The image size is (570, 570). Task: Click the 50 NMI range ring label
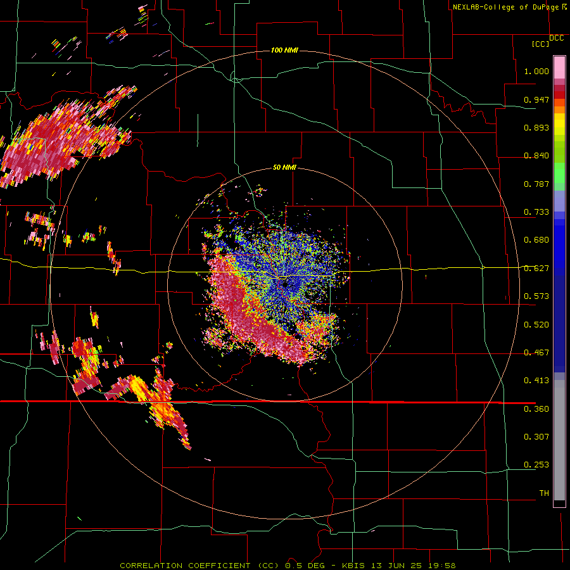pos(284,167)
